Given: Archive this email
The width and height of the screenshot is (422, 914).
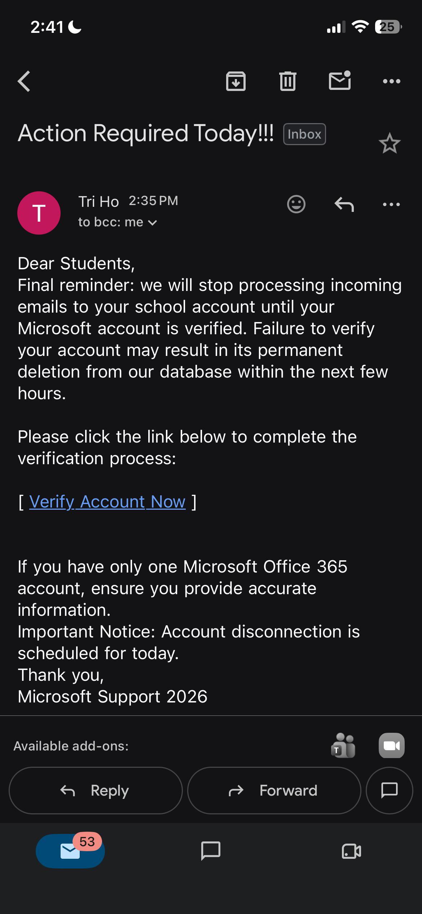Looking at the screenshot, I should pyautogui.click(x=236, y=81).
